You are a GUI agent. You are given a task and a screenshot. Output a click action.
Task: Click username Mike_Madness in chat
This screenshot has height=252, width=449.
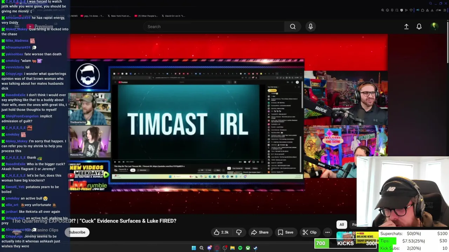tap(17, 41)
